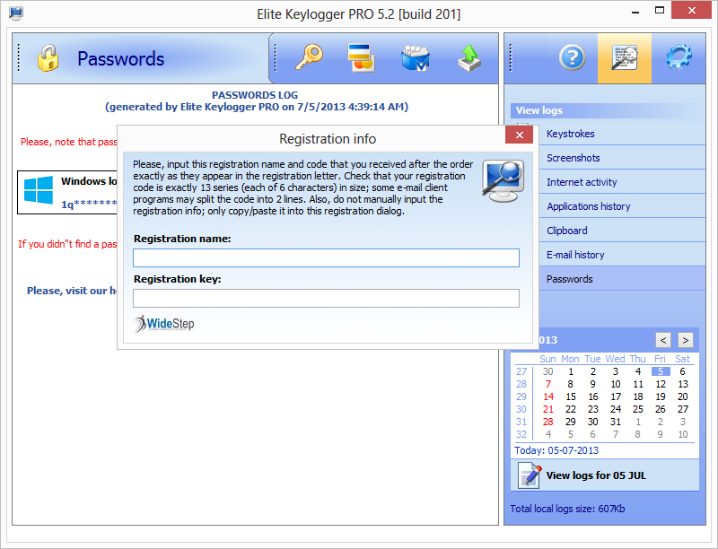Open E-mail history log

pos(575,255)
